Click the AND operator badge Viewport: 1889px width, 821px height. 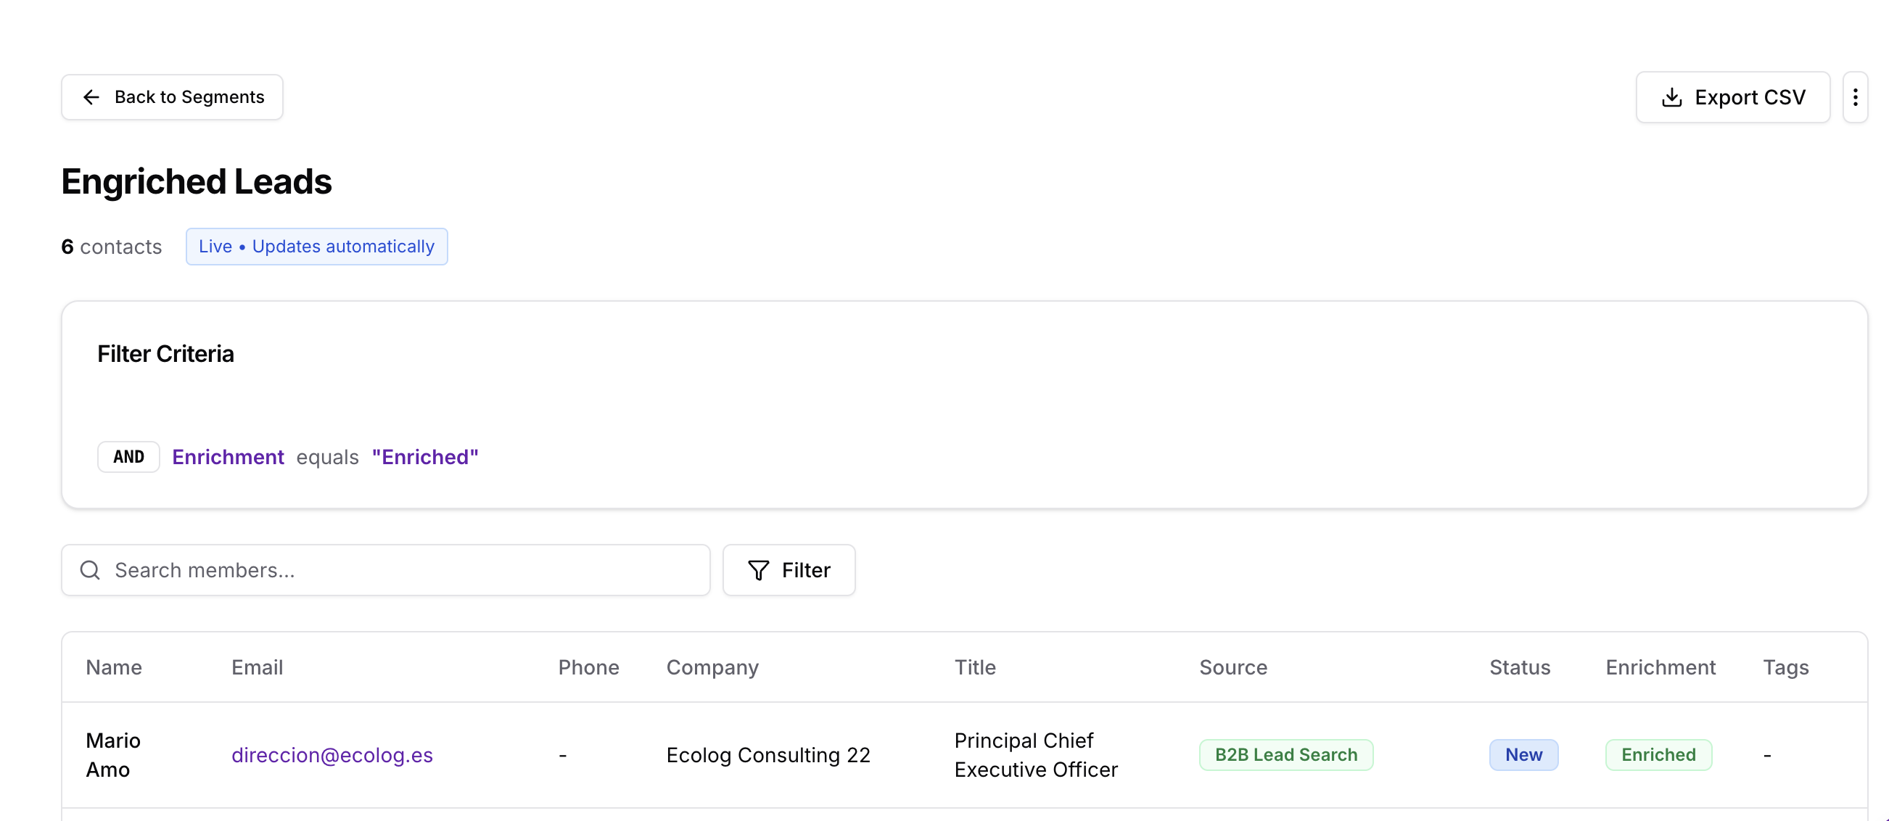pyautogui.click(x=128, y=457)
